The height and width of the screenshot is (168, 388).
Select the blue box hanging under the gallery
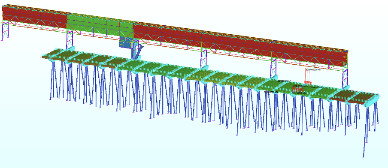(x=126, y=42)
